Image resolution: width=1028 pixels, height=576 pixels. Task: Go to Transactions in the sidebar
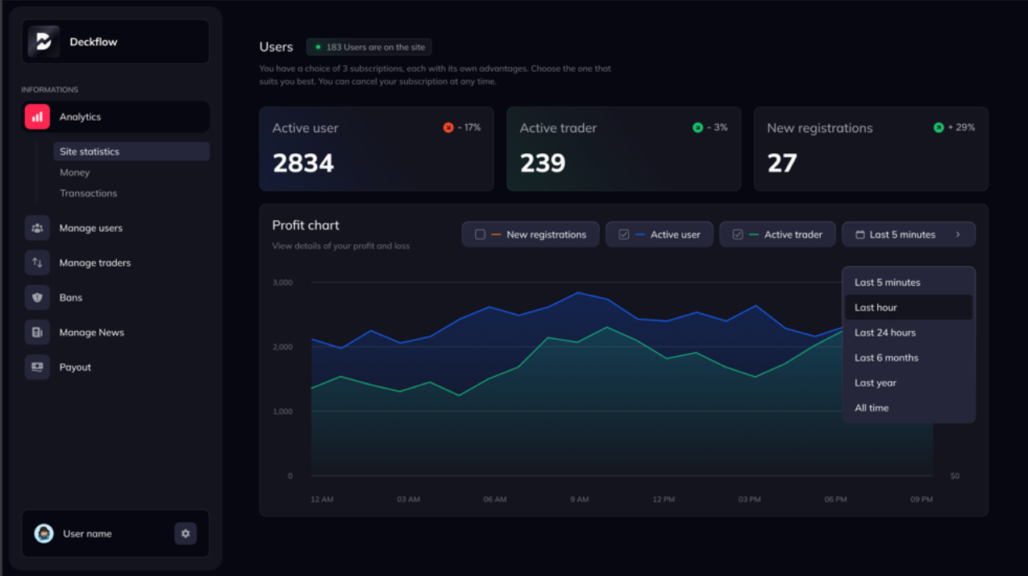pos(89,193)
